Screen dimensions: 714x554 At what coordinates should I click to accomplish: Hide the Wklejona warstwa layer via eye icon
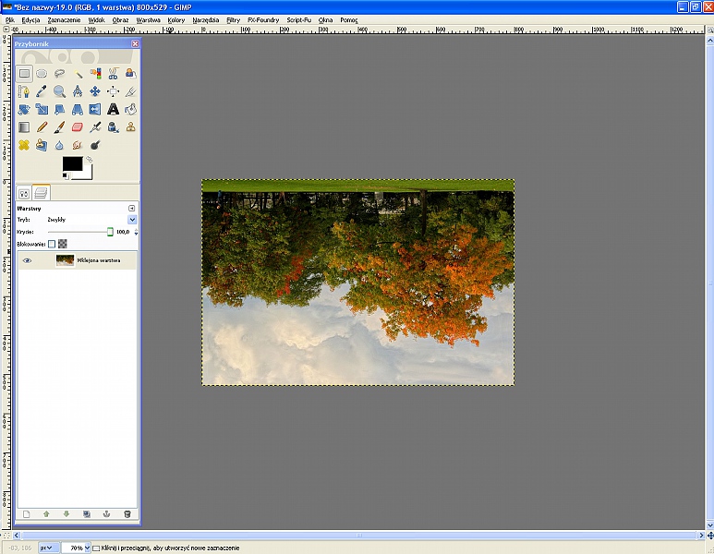point(27,260)
